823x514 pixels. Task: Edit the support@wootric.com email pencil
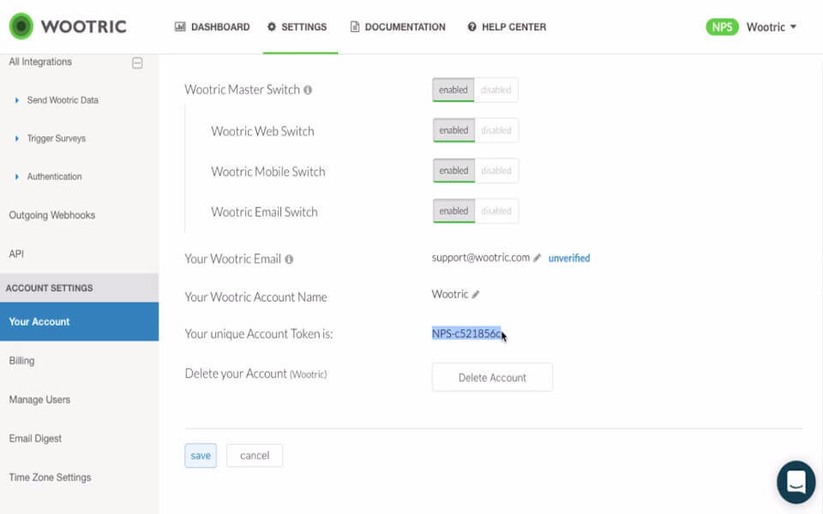point(537,258)
